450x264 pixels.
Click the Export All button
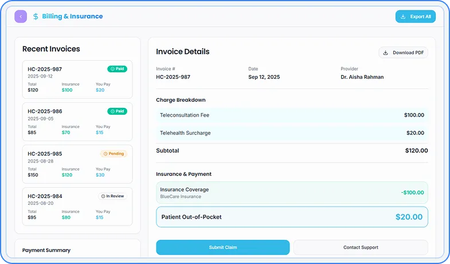point(415,17)
